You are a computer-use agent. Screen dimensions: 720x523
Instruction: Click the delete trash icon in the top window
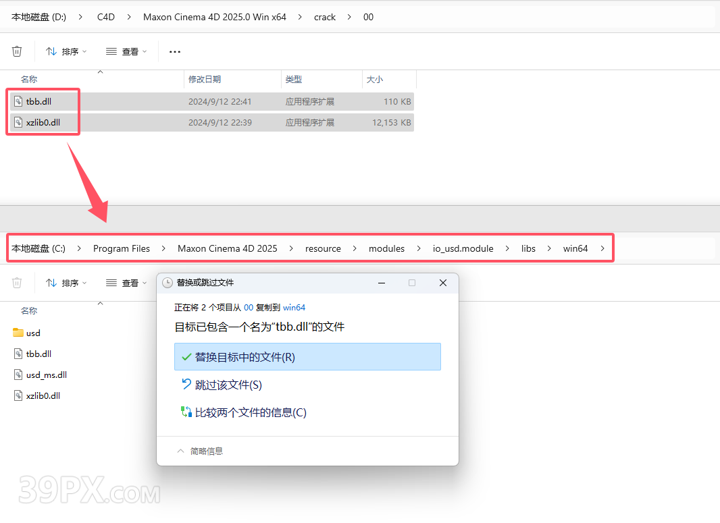(x=17, y=51)
